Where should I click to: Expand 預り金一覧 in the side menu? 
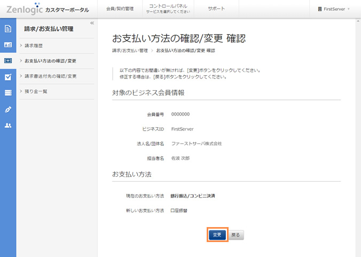click(37, 91)
